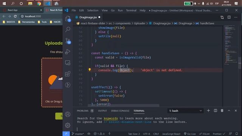
Task: Click errors and warnings count in status bar
Action: click(x=99, y=134)
